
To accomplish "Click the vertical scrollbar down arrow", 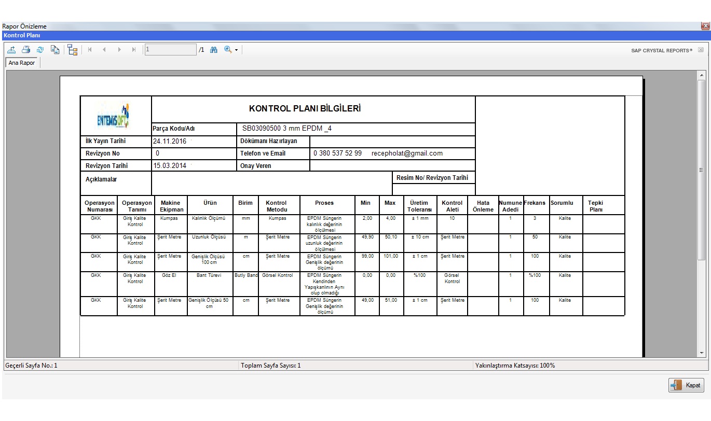I will (x=702, y=353).
